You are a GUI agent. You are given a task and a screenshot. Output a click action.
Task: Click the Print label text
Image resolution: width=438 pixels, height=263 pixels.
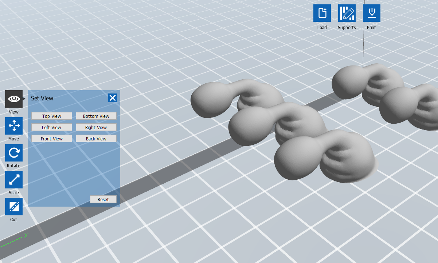pos(372,28)
